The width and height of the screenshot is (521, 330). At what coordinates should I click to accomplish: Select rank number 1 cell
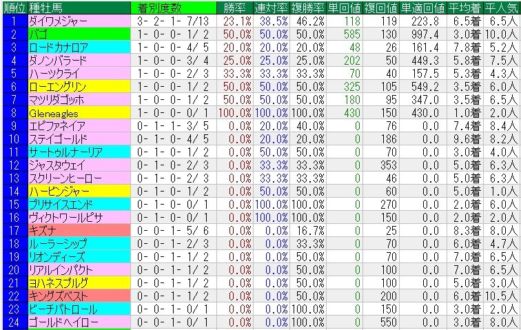(x=14, y=21)
